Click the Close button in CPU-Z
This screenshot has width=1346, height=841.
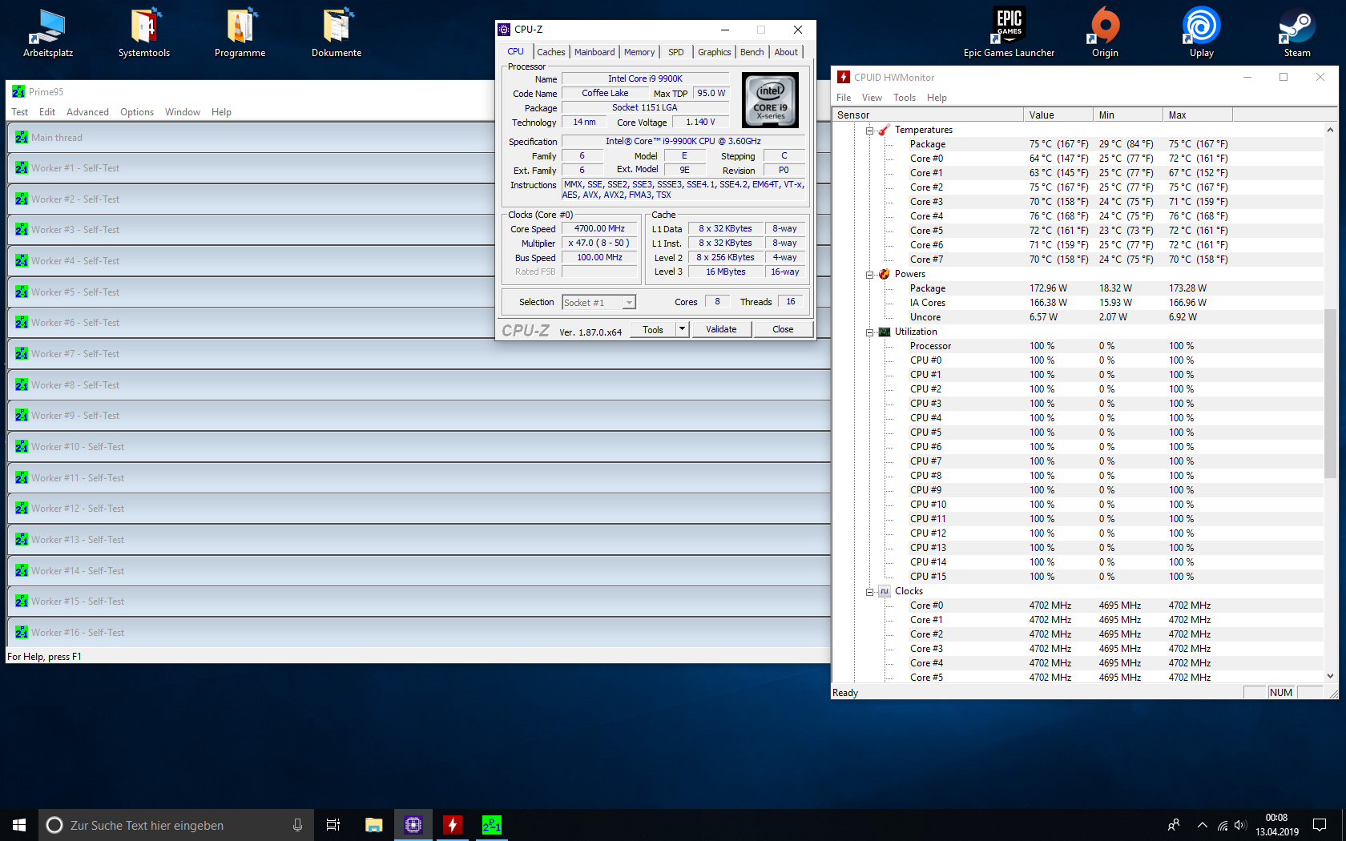tap(783, 329)
